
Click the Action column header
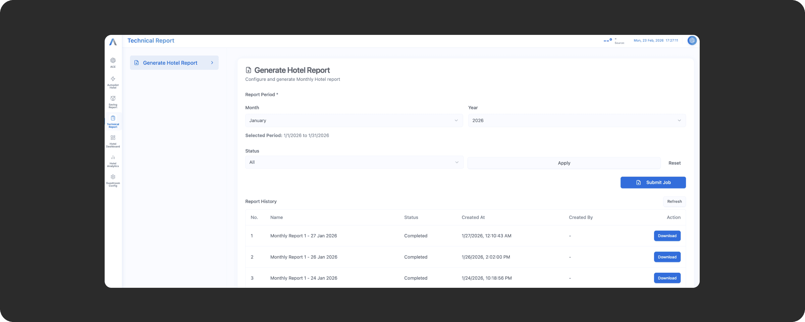click(674, 217)
